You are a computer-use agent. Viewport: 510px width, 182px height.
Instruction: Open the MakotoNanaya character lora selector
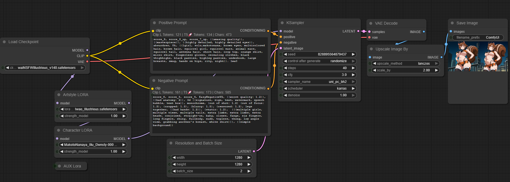[93, 145]
